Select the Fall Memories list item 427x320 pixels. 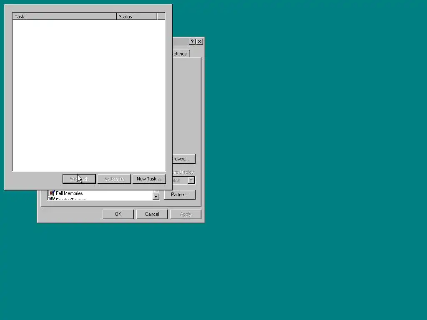pos(69,193)
